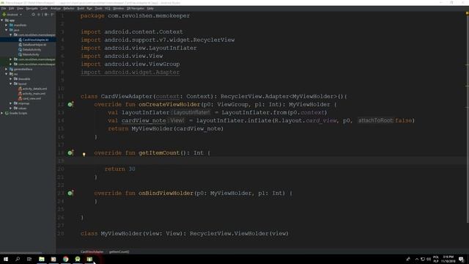Click override gutter icon beside onCreateViewHolder
Viewport: 469px width, 264px height.
pyautogui.click(x=70, y=104)
